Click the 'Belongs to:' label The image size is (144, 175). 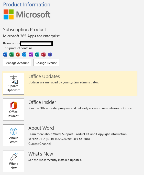pyautogui.click(x=10, y=43)
